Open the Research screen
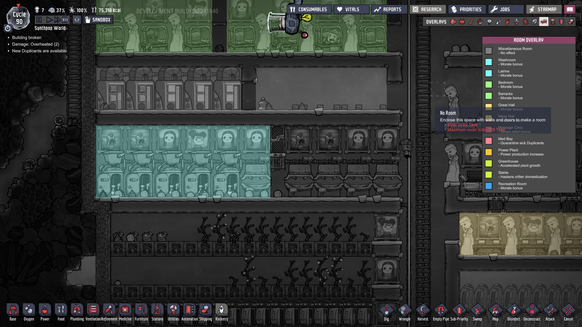Viewport: 582px width, 327px height. tap(427, 9)
